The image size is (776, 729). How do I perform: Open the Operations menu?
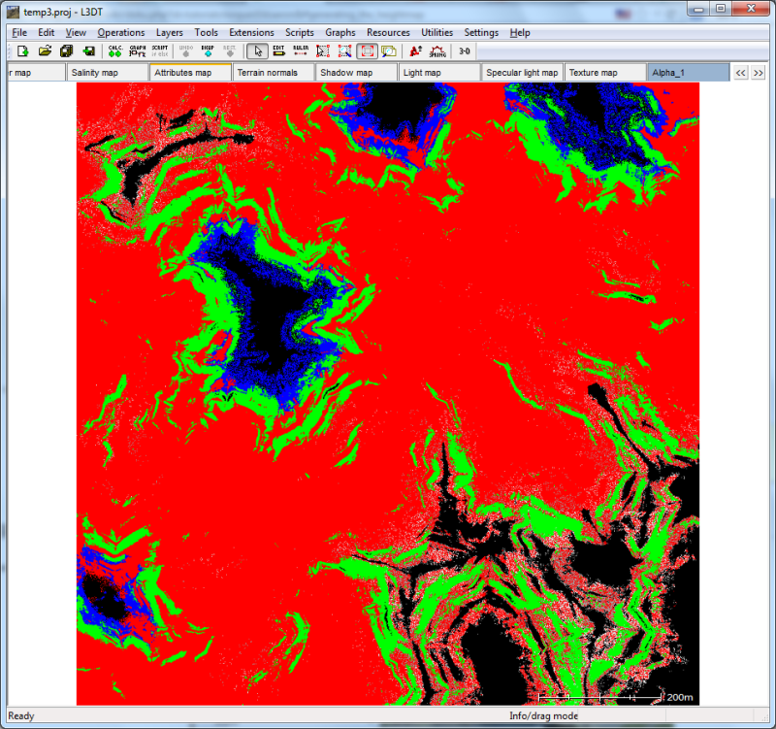[120, 32]
